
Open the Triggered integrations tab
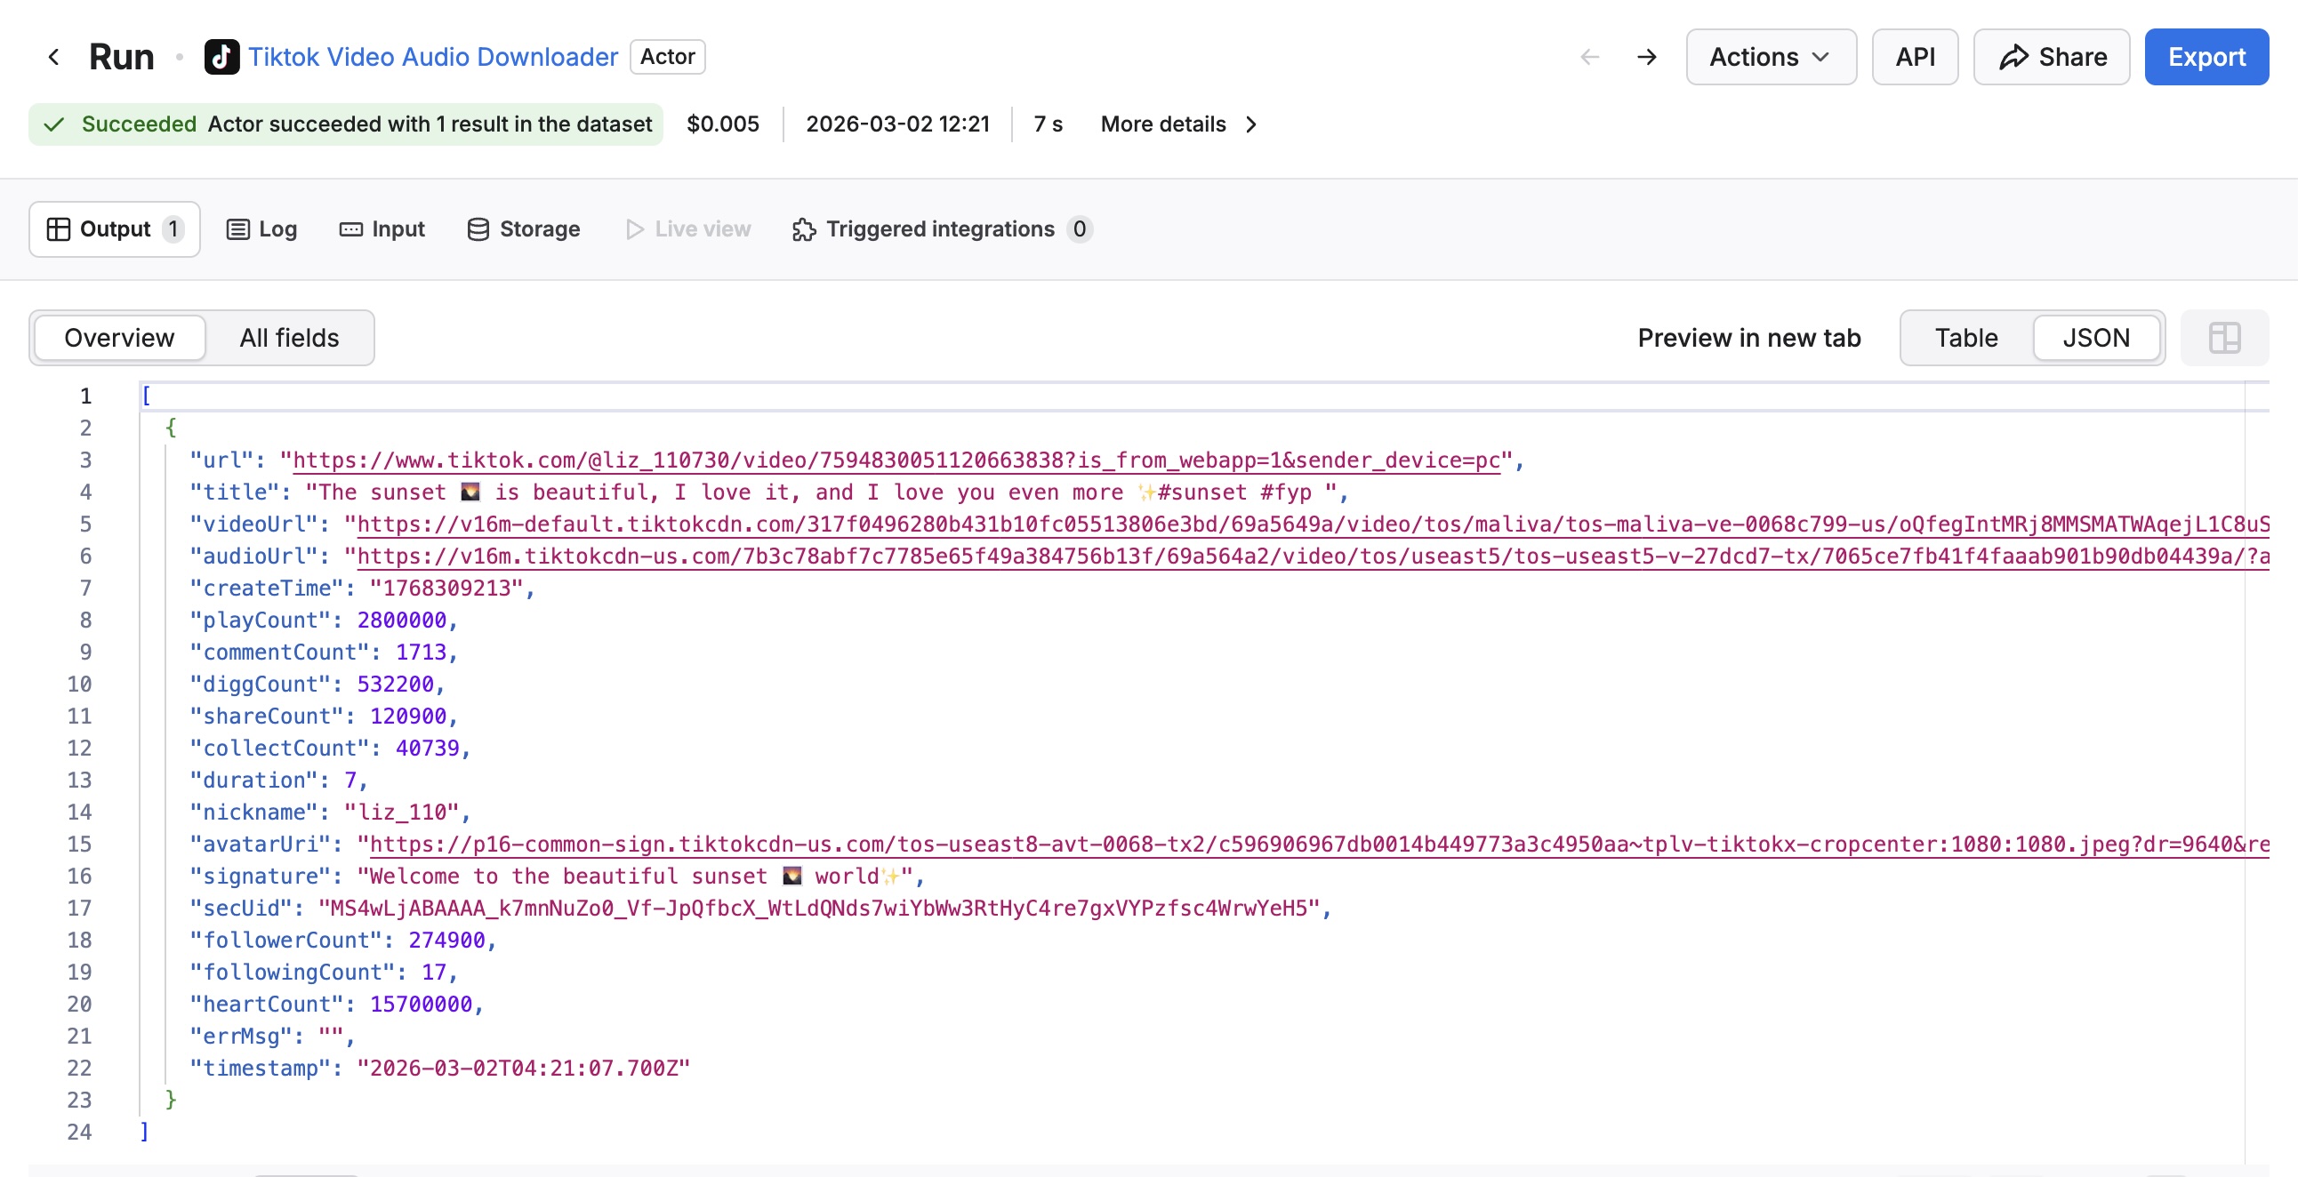940,229
